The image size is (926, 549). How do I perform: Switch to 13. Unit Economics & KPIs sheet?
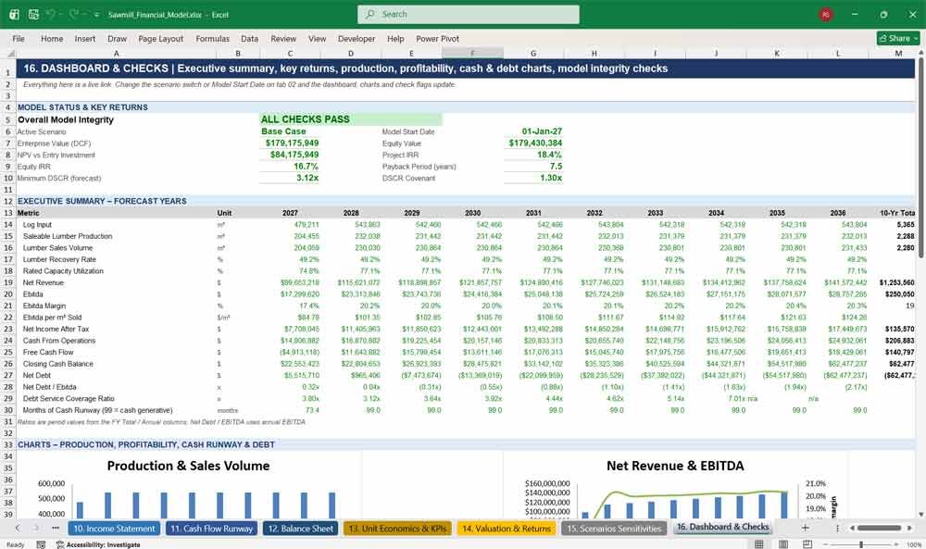[397, 529]
